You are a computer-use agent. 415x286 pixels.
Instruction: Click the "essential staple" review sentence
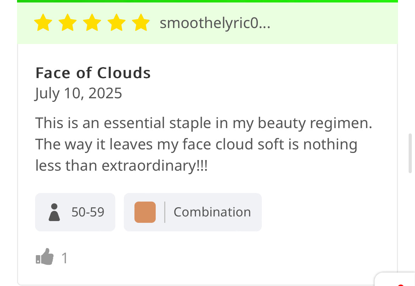tap(203, 123)
